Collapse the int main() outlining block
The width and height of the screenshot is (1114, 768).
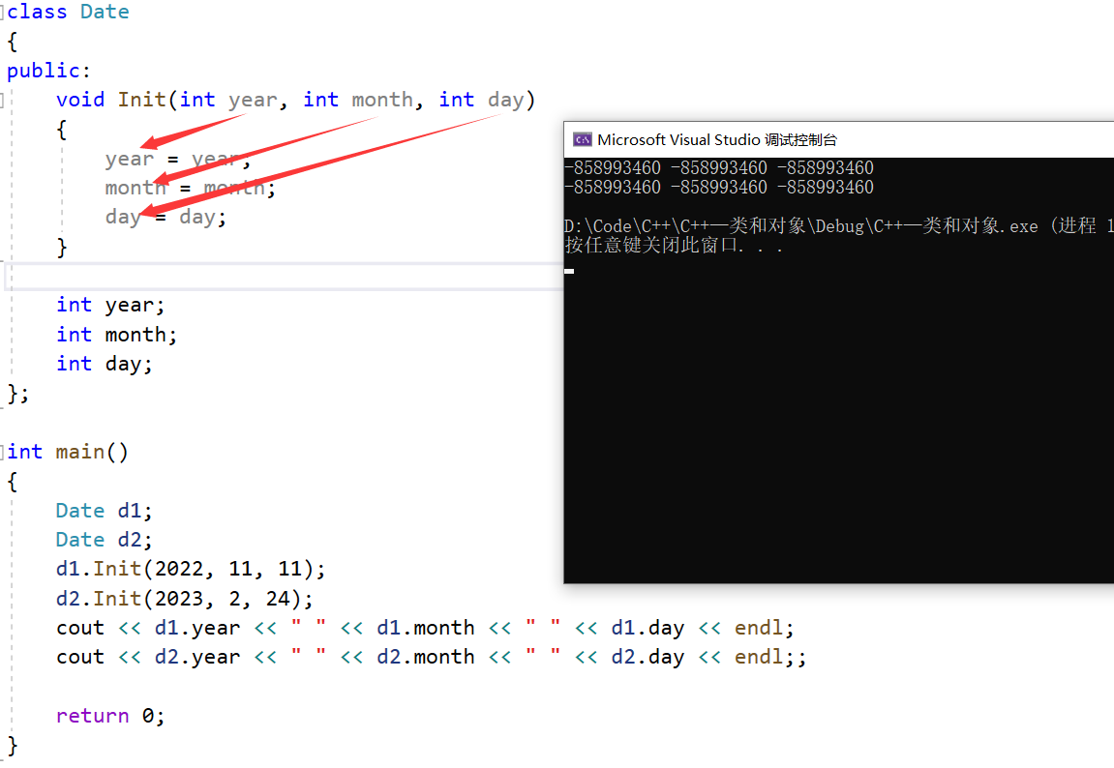point(2,452)
